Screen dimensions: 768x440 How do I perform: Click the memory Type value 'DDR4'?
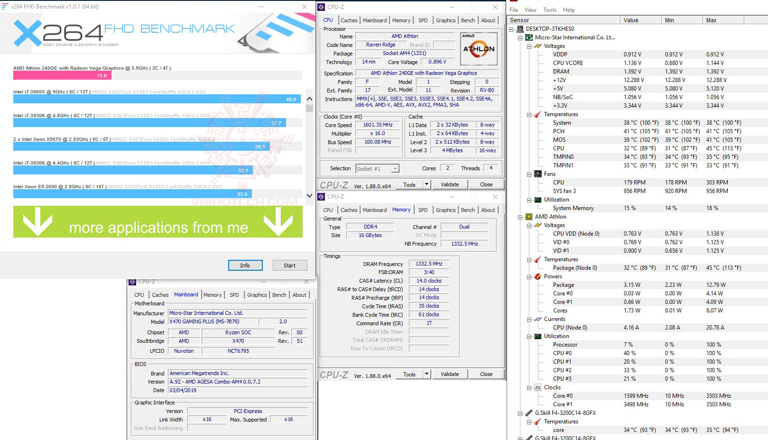pyautogui.click(x=370, y=227)
